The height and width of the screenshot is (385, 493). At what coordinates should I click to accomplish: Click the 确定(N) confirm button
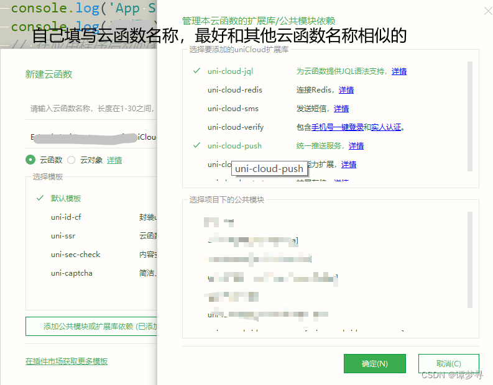pyautogui.click(x=375, y=364)
